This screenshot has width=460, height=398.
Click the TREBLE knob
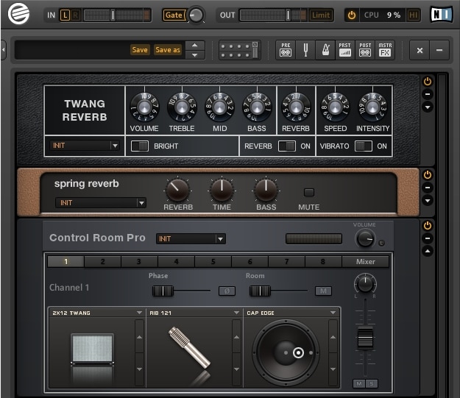coord(182,107)
